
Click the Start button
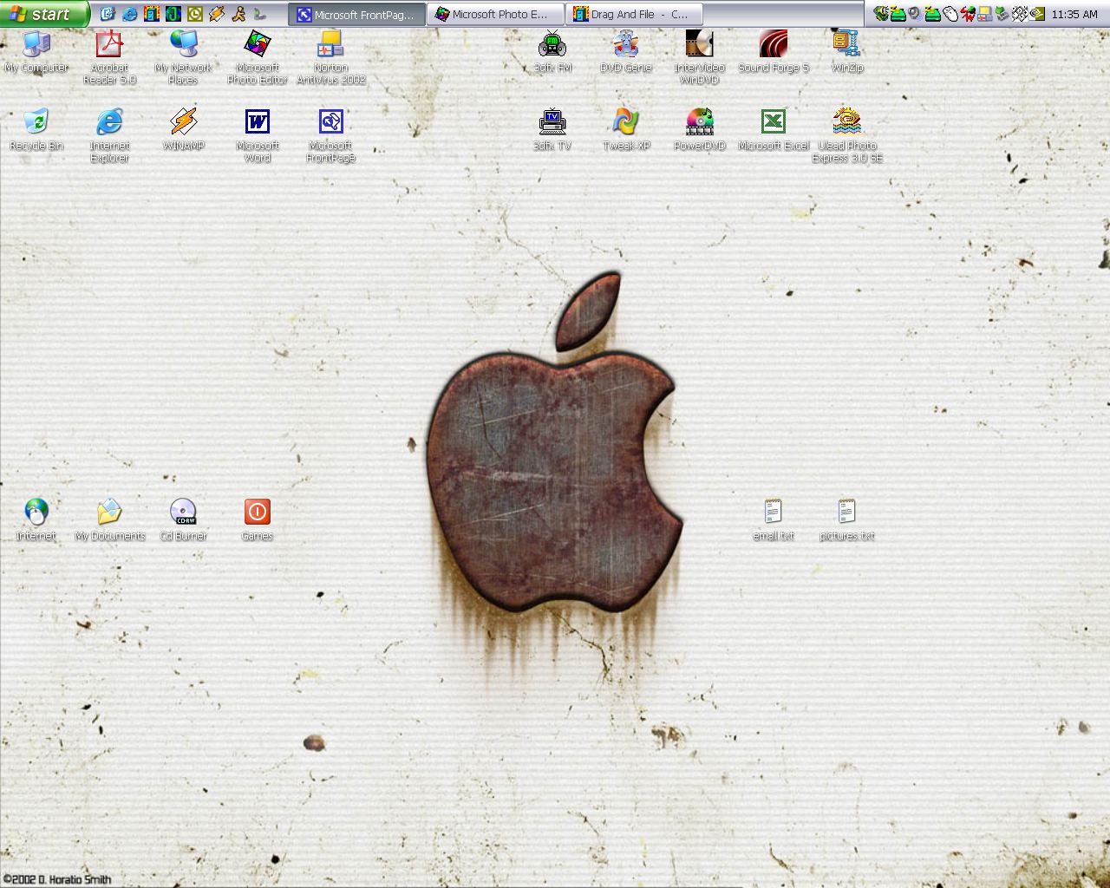coord(44,14)
